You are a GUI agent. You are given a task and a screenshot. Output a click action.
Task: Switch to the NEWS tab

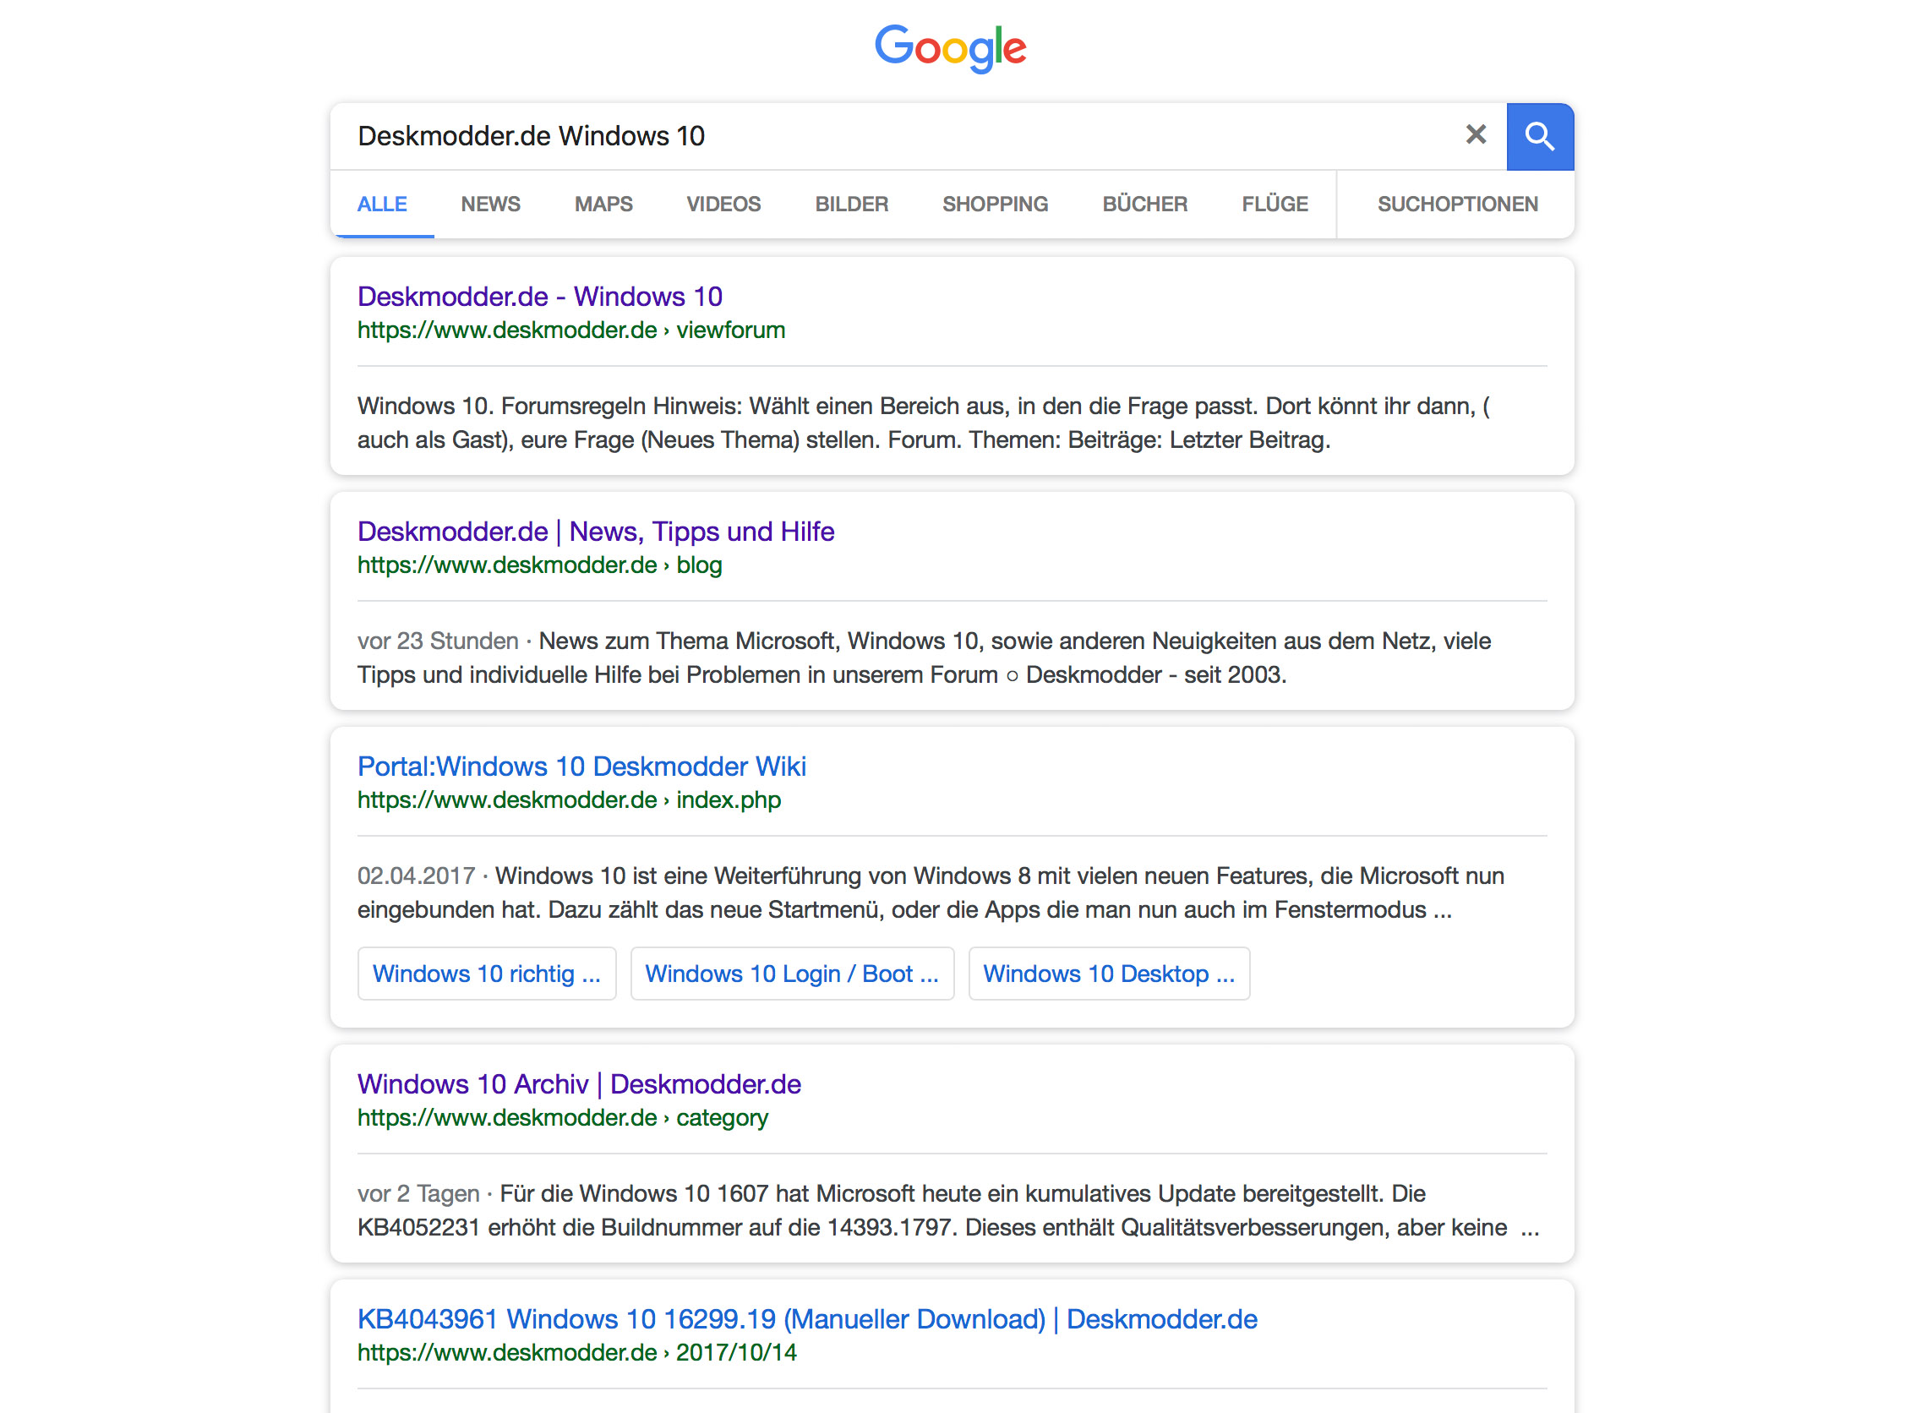(490, 205)
